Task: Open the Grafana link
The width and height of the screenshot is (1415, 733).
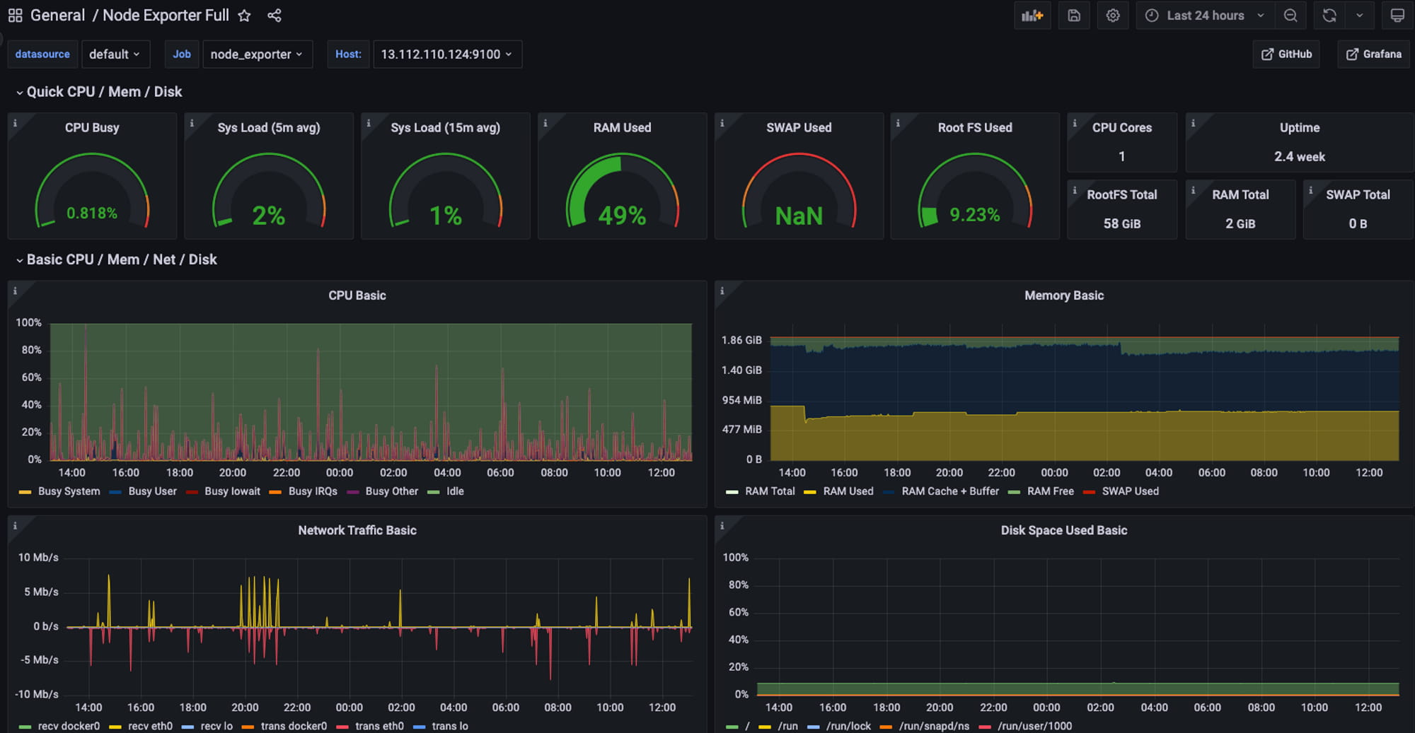Action: [1373, 54]
